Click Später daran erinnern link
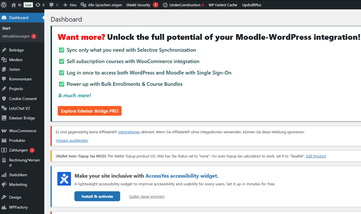 pos(147,197)
